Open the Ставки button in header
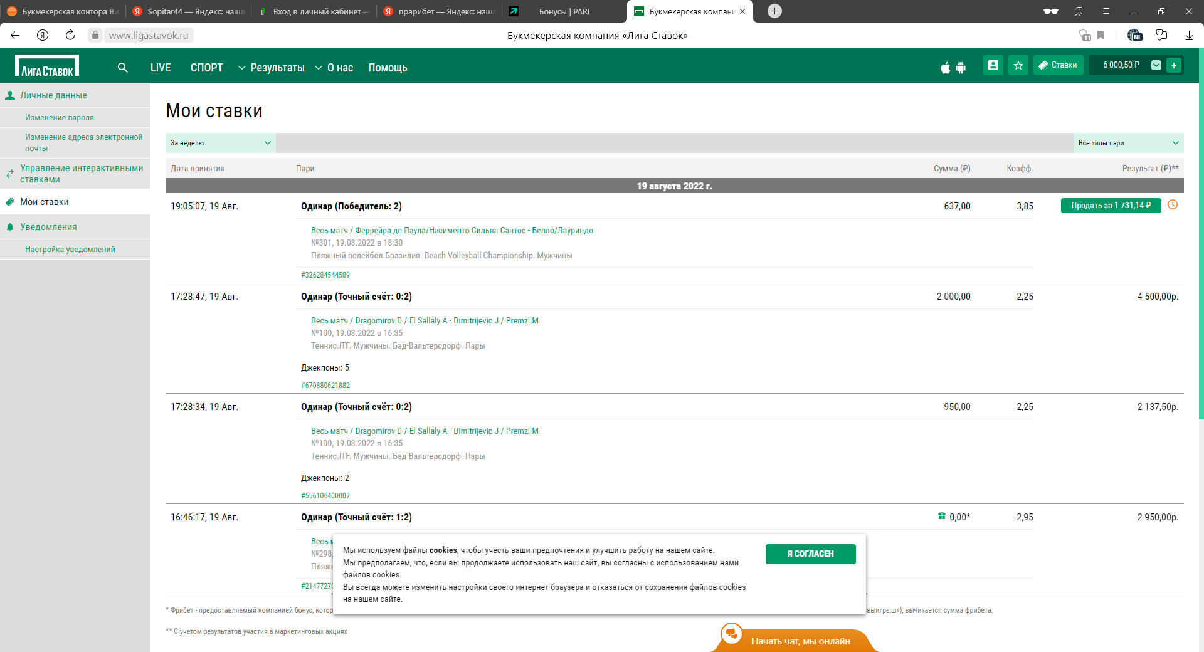Image resolution: width=1204 pixels, height=652 pixels. point(1059,65)
